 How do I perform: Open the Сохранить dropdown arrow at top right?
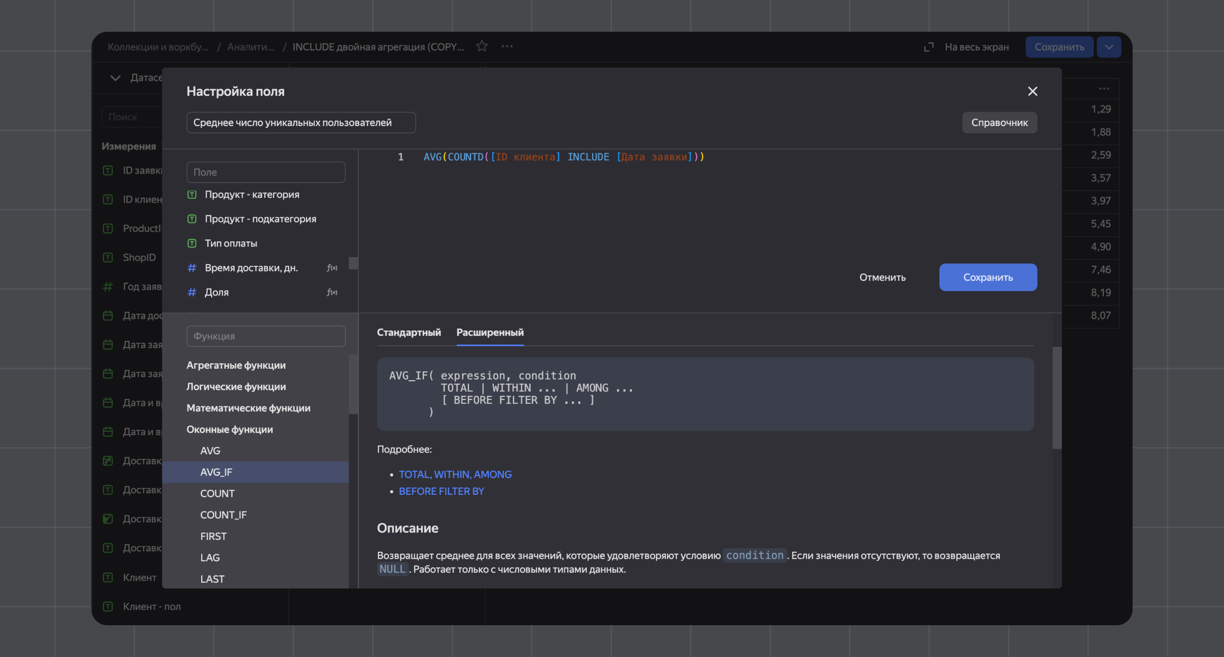[1108, 46]
